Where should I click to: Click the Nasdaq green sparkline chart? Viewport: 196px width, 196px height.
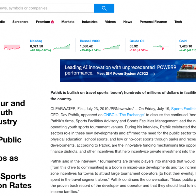coord(62,47)
